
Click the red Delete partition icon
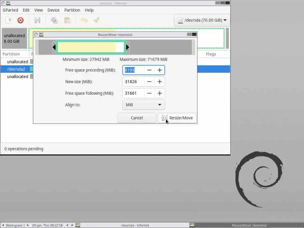pos(20,20)
